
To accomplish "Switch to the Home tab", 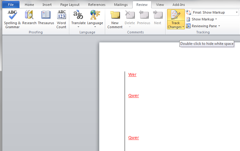I will pos(29,5).
